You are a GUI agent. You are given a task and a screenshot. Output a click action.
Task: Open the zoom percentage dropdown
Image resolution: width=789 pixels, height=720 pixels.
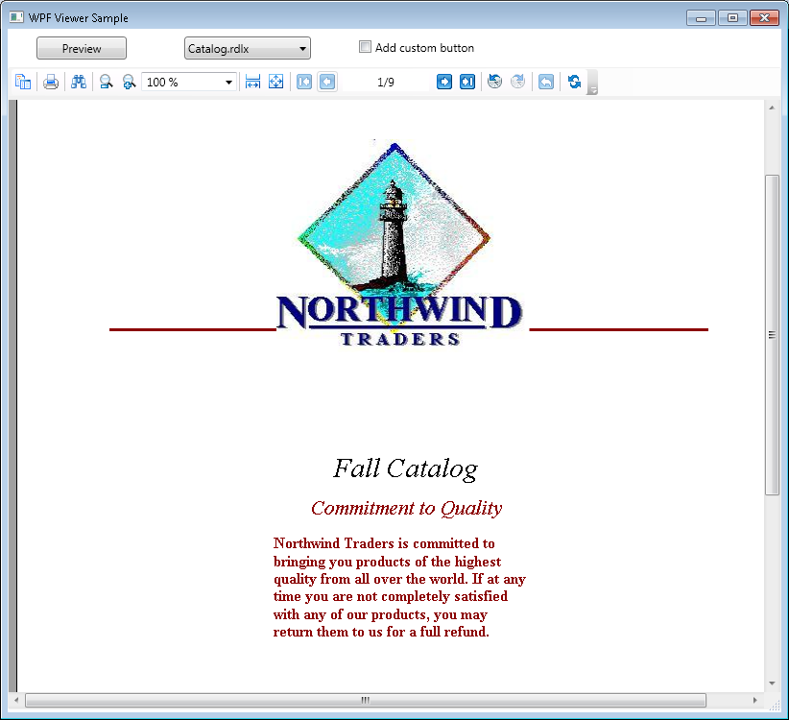pyautogui.click(x=227, y=82)
